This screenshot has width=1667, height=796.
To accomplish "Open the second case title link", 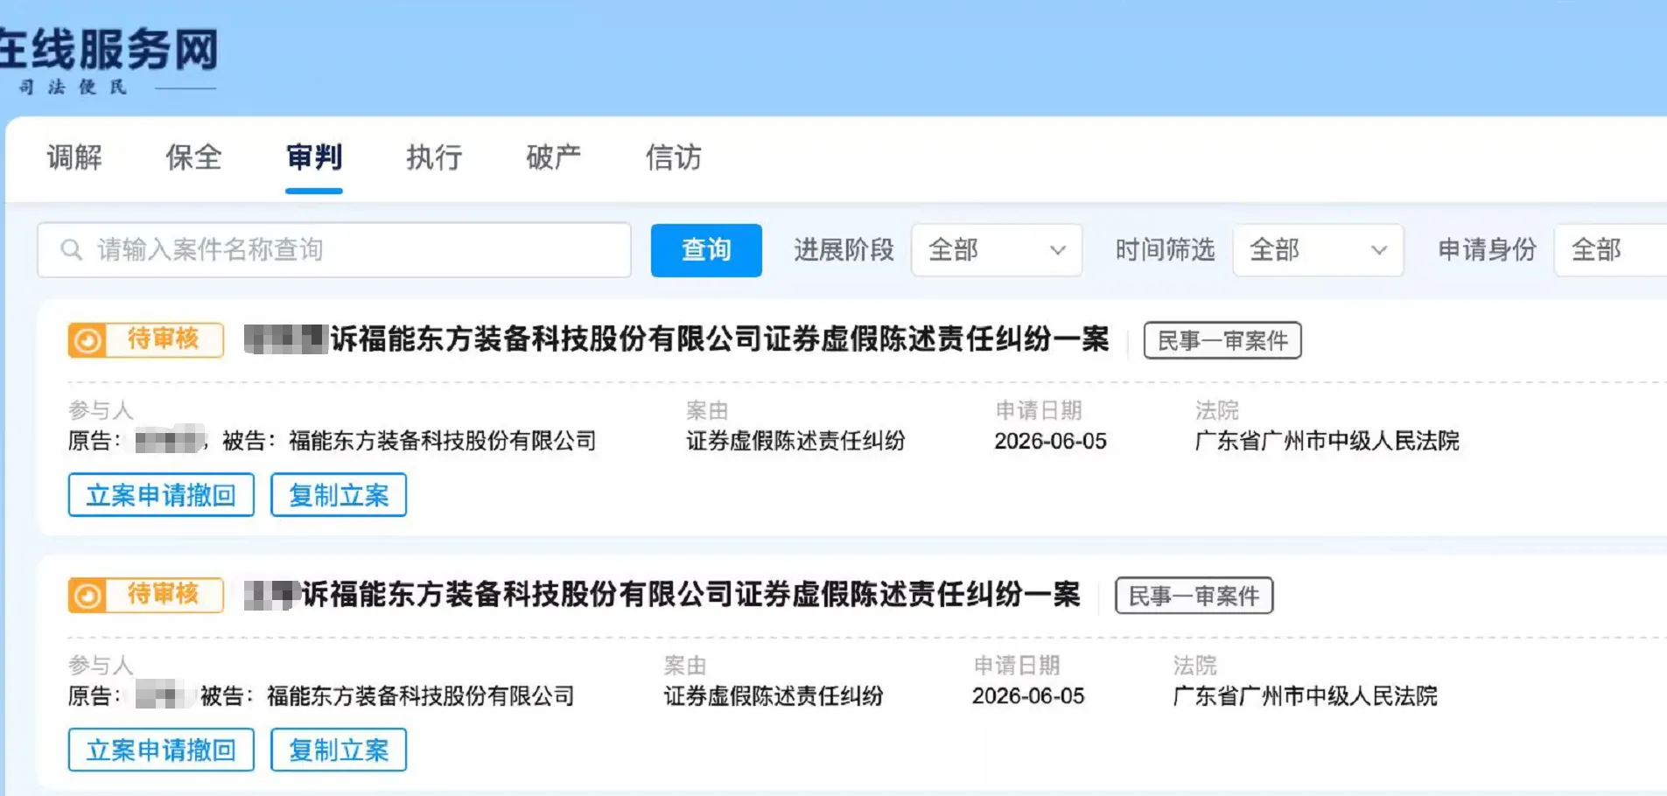I will click(662, 595).
